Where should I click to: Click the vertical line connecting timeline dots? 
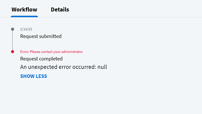13,40
